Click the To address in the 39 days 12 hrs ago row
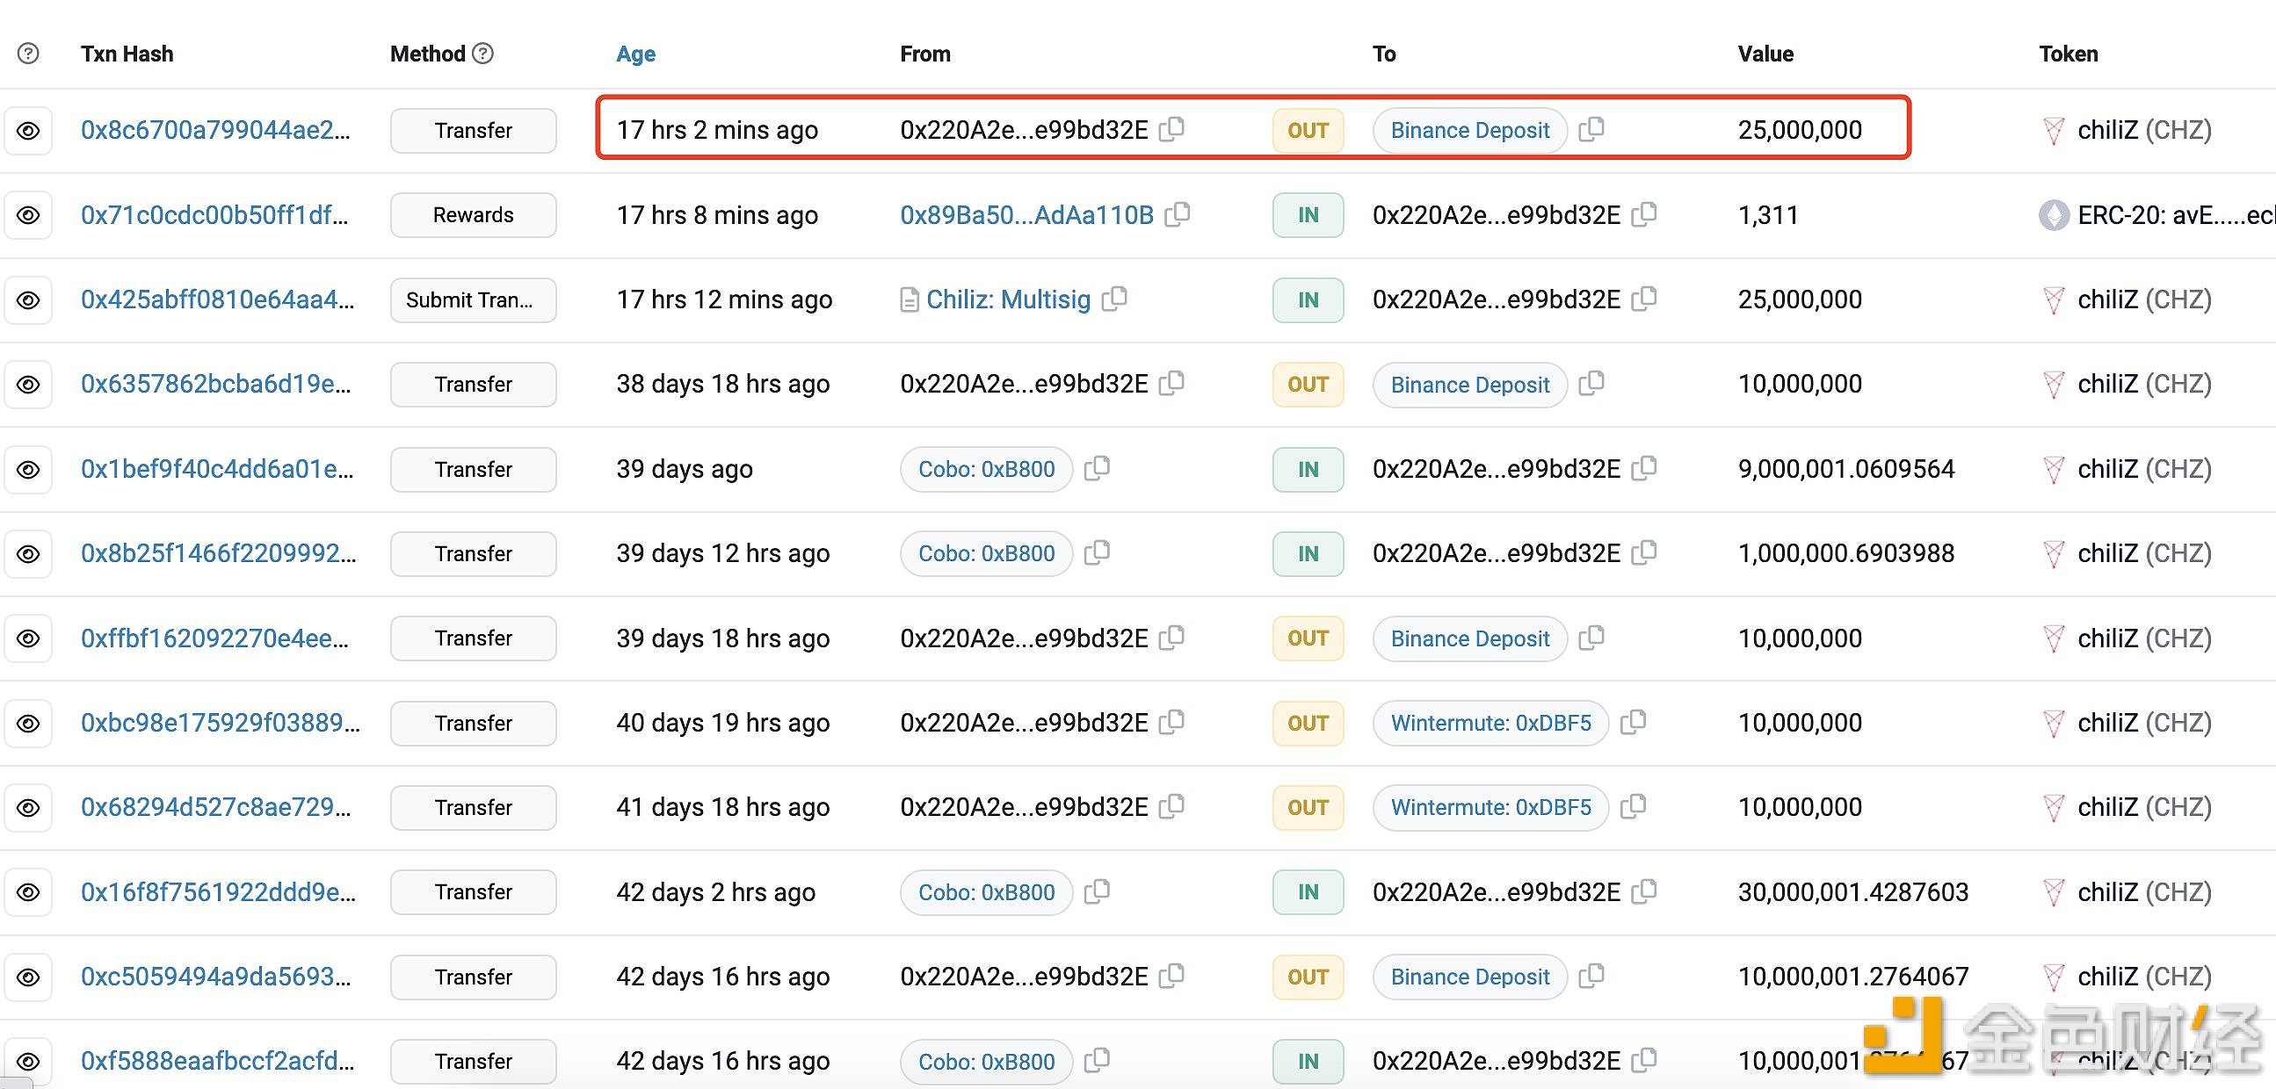 (x=1496, y=554)
